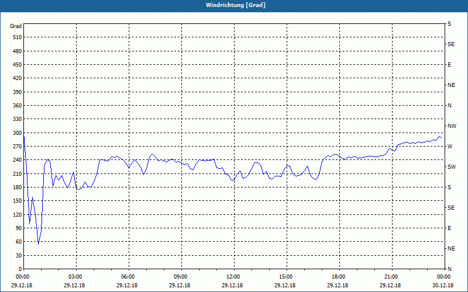468x292 pixels.
Task: Click the 03:00 time label
Action: point(75,277)
